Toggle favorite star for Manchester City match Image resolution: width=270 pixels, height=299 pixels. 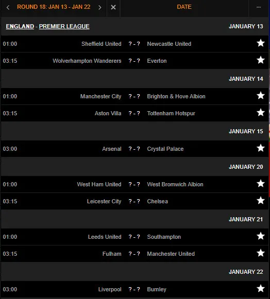pos(261,96)
